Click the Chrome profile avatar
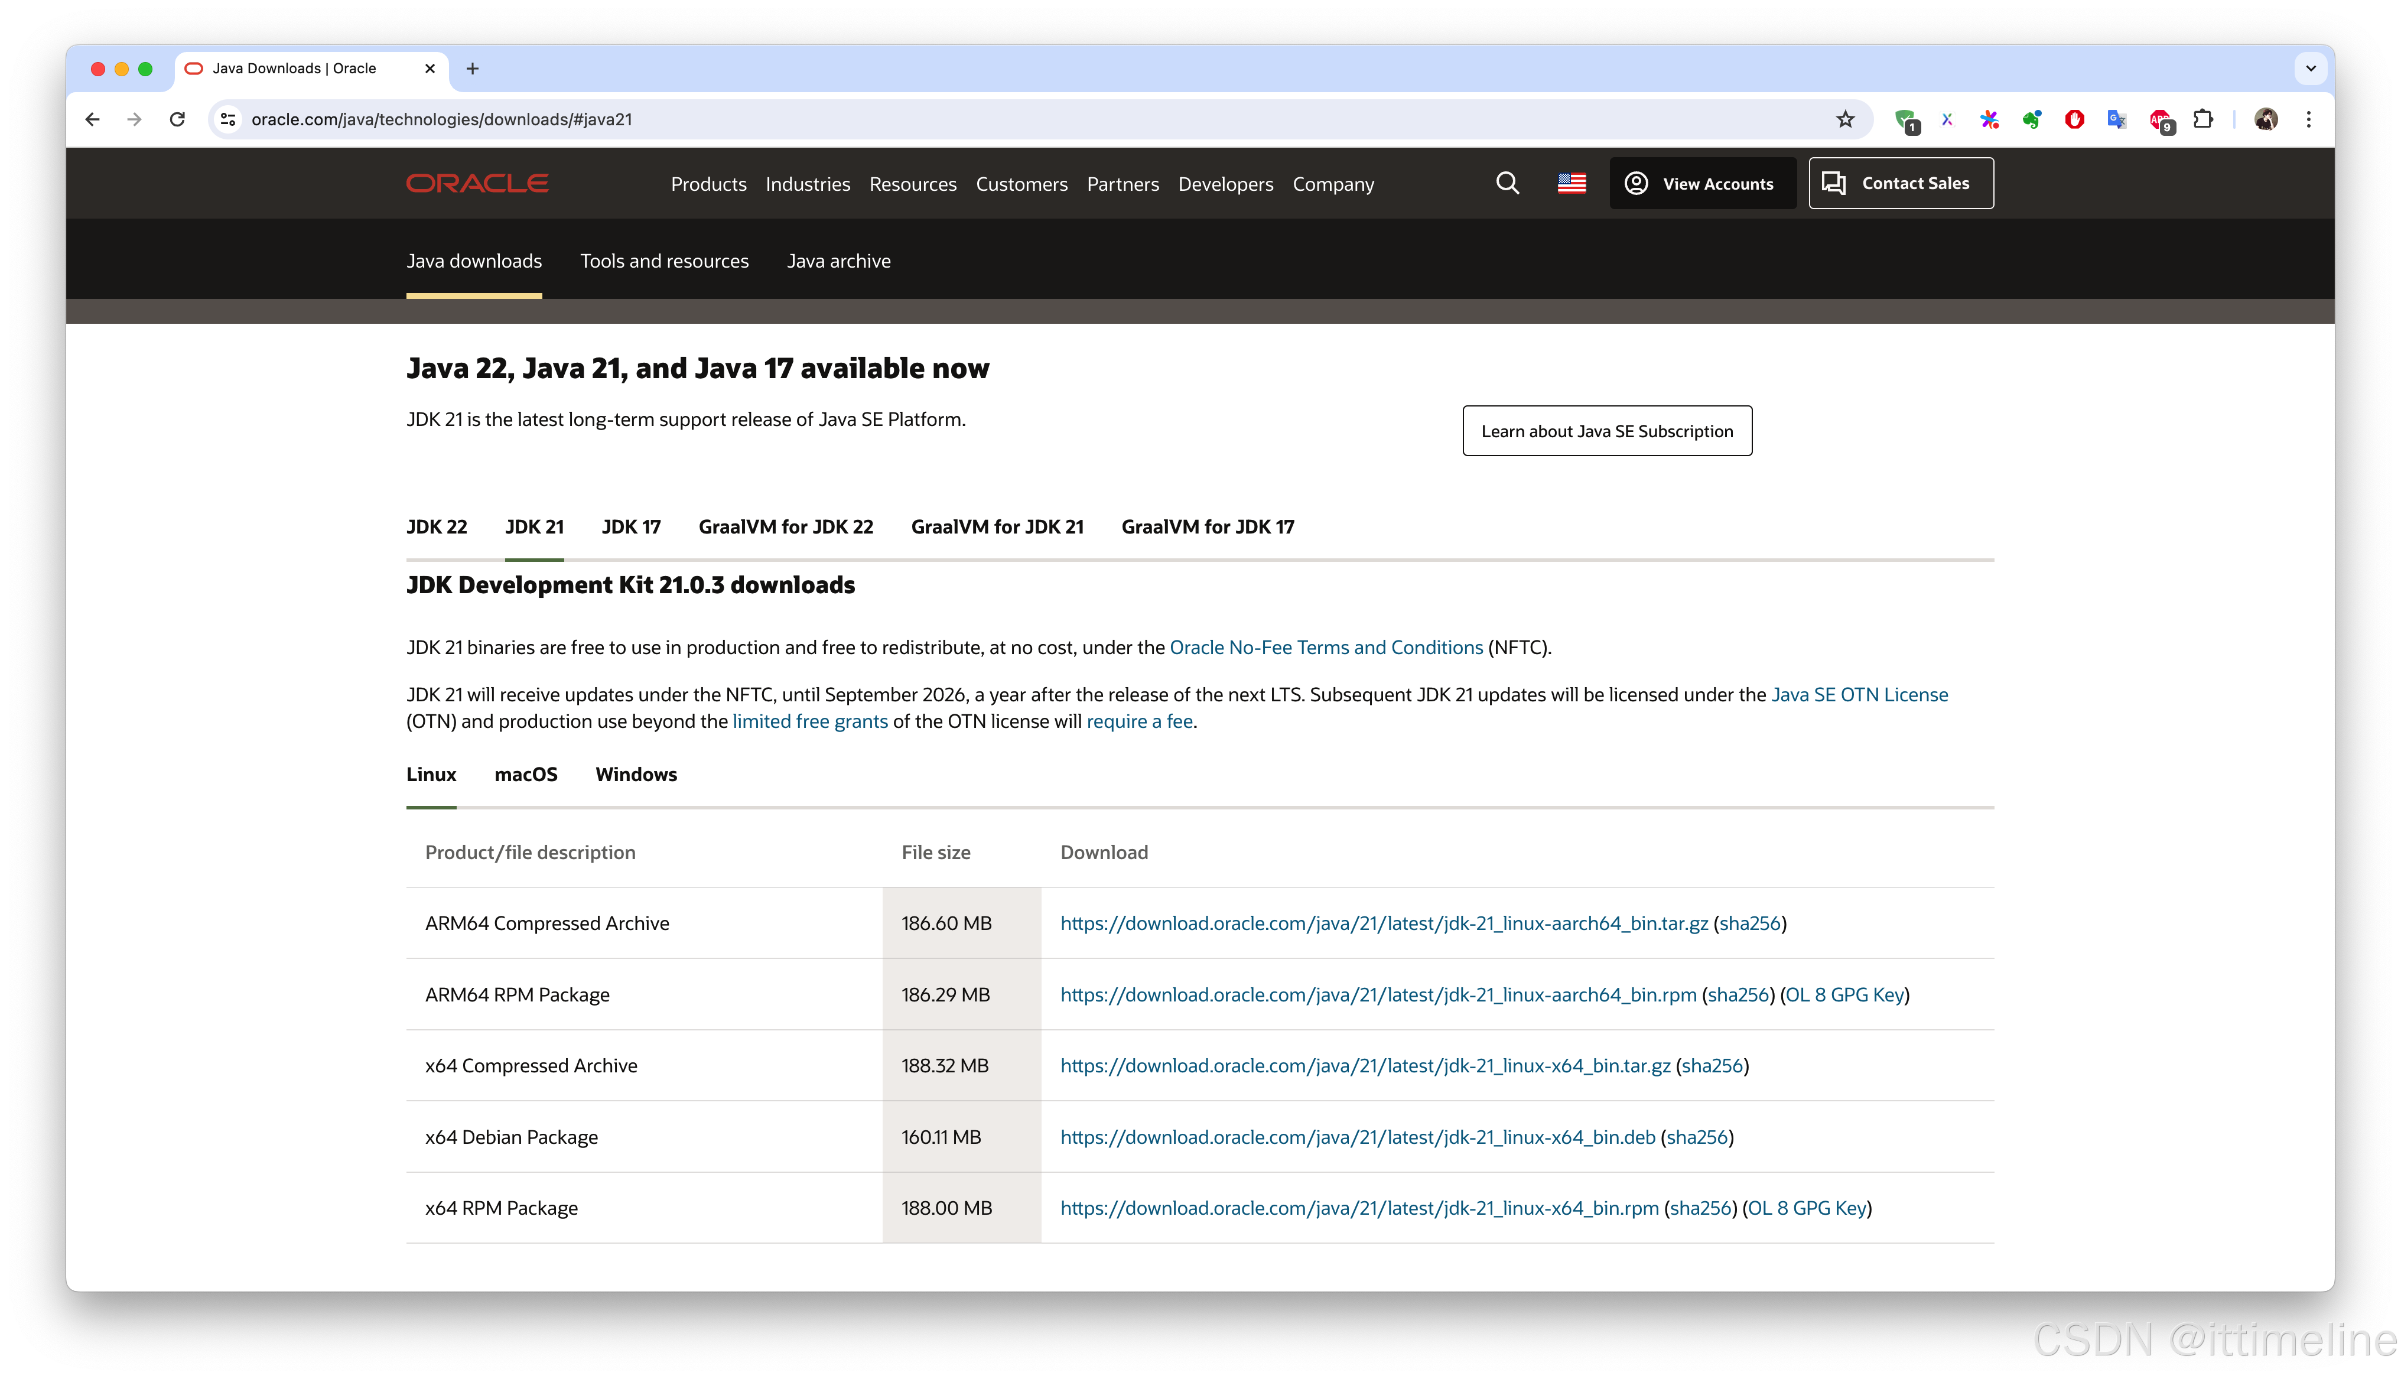The height and width of the screenshot is (1379, 2401). click(2266, 119)
